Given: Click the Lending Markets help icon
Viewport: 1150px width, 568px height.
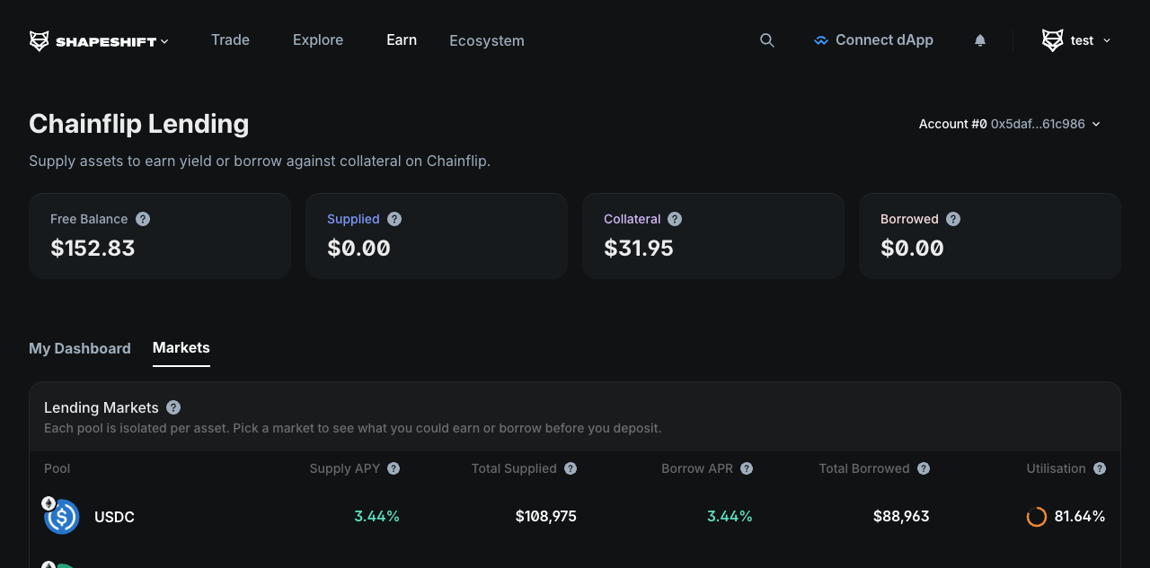Looking at the screenshot, I should pyautogui.click(x=173, y=407).
